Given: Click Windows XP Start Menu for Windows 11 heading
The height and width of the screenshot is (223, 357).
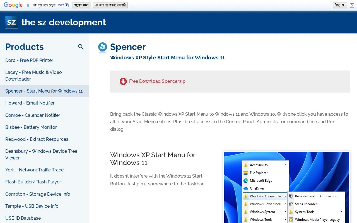Looking at the screenshot, I should click(x=153, y=159).
